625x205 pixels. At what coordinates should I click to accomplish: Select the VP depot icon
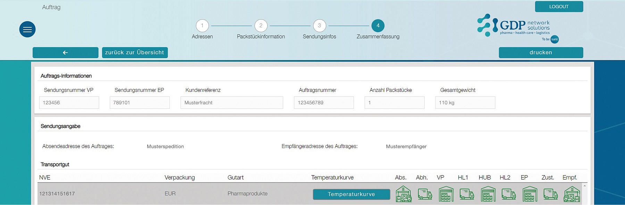pyautogui.click(x=446, y=194)
